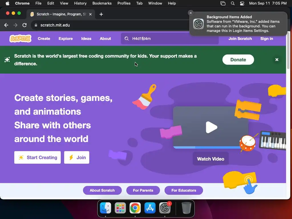Click the video preview thumbnail
The width and height of the screenshot is (292, 219).
click(x=210, y=127)
